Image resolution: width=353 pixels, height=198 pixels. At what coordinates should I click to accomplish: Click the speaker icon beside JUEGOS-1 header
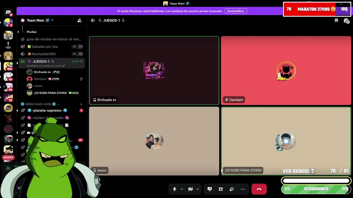[x=93, y=20]
